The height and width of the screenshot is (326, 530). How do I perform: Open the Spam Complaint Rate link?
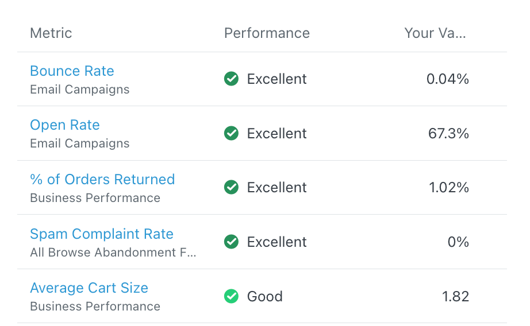pyautogui.click(x=102, y=234)
